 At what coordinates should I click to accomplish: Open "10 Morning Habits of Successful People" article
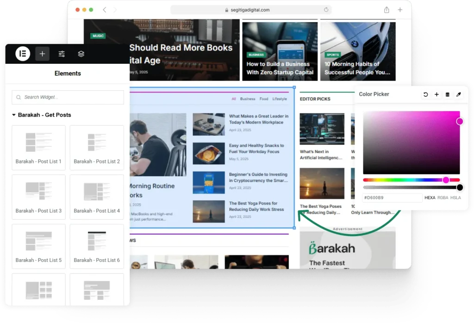click(x=357, y=68)
